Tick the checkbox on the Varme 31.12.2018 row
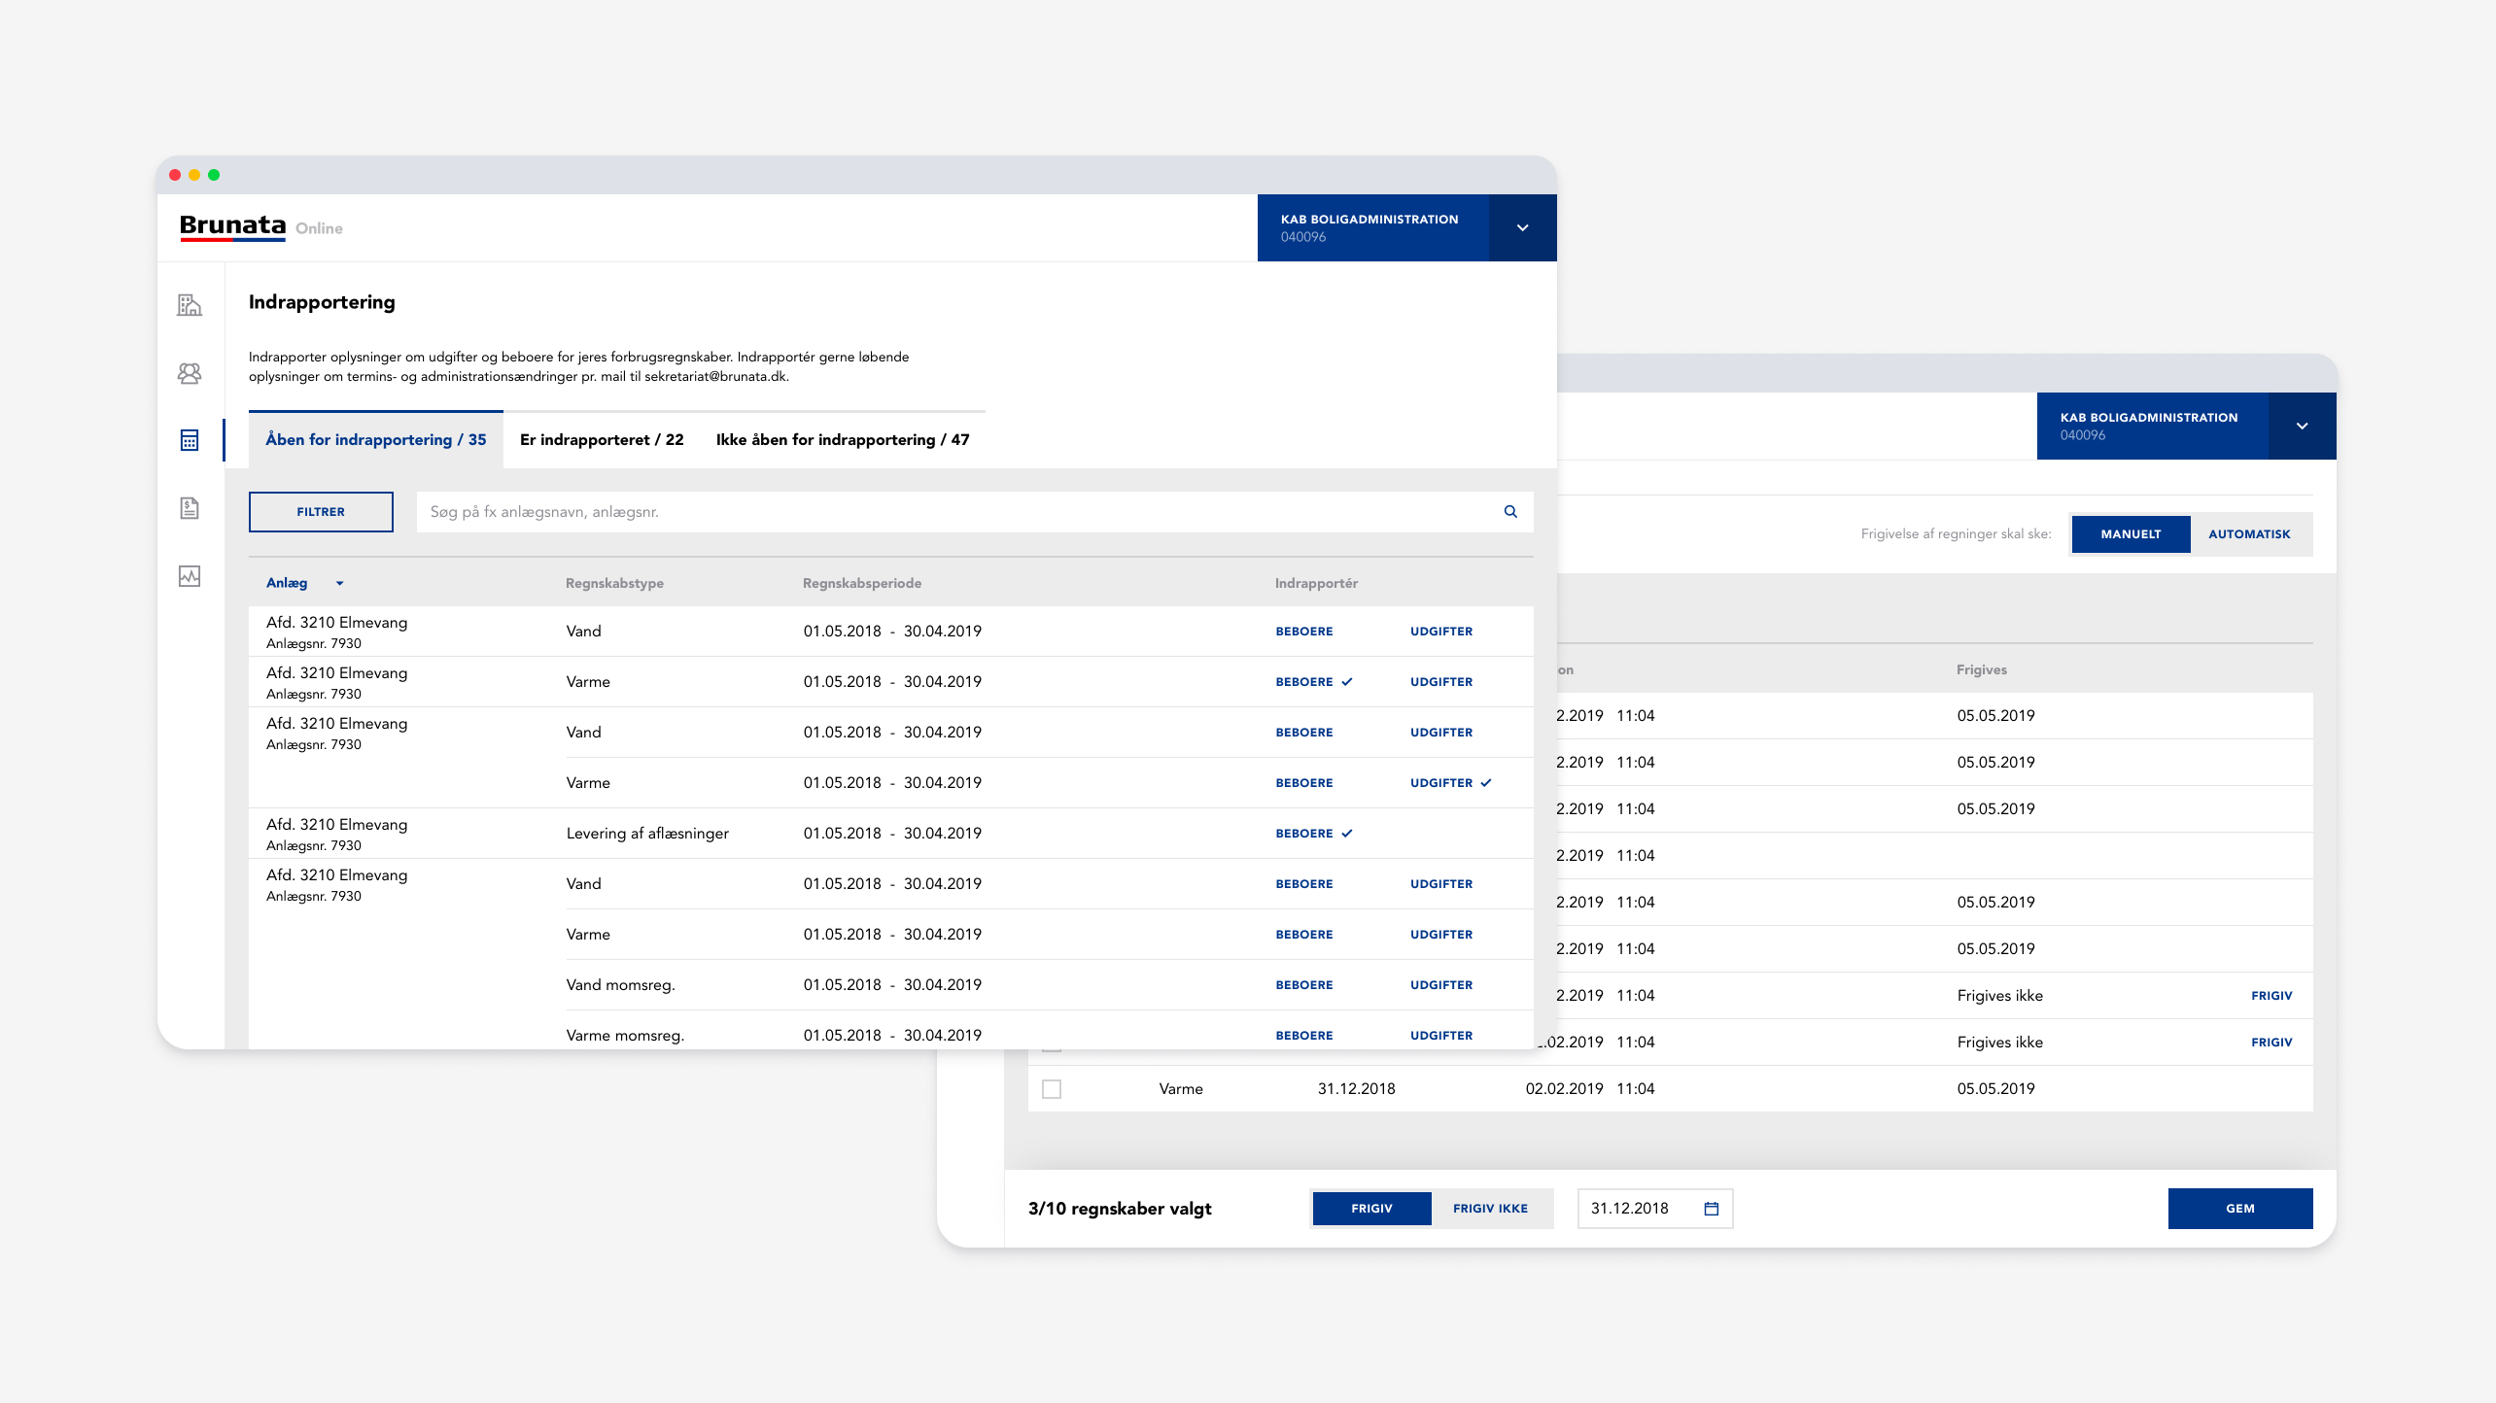2496x1403 pixels. point(1052,1089)
